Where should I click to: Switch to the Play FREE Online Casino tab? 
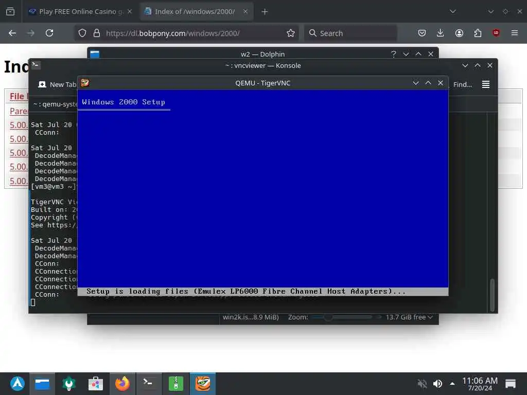(x=80, y=12)
